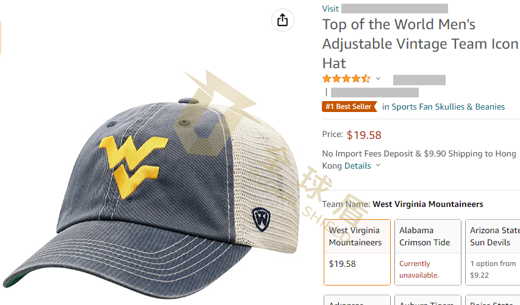Select the Arkansas team option tile
Screen dimensions: 520x305
click(x=357, y=300)
